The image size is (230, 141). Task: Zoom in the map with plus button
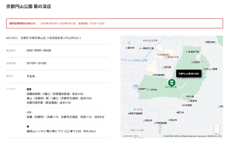point(217,127)
